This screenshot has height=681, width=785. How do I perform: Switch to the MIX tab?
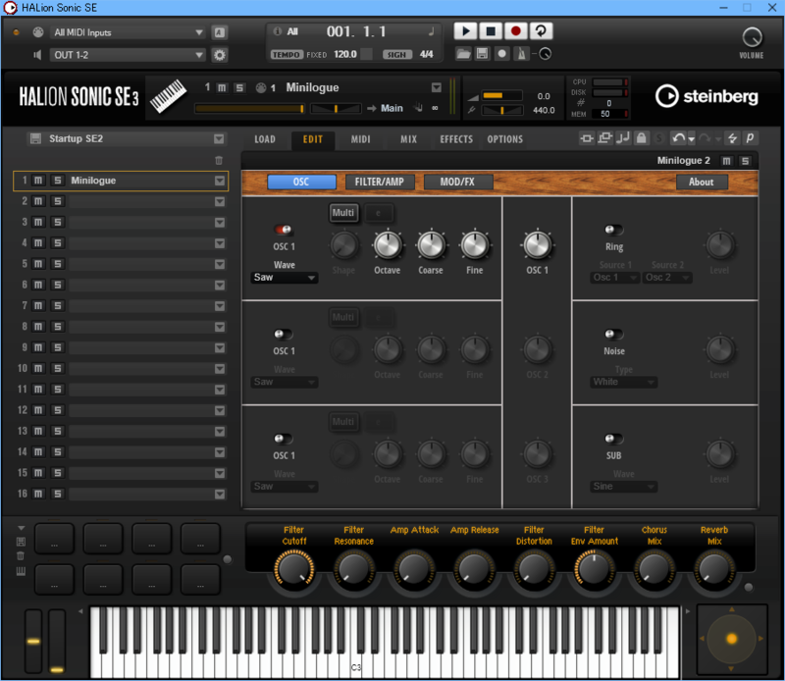(x=408, y=139)
